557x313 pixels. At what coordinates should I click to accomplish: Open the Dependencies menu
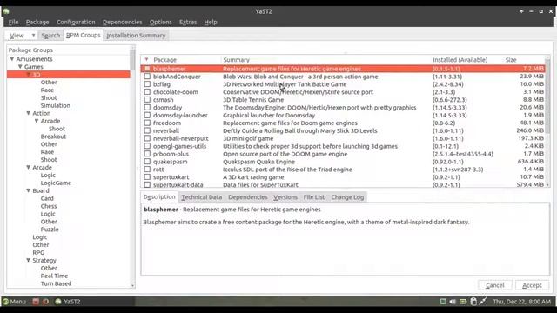[122, 22]
